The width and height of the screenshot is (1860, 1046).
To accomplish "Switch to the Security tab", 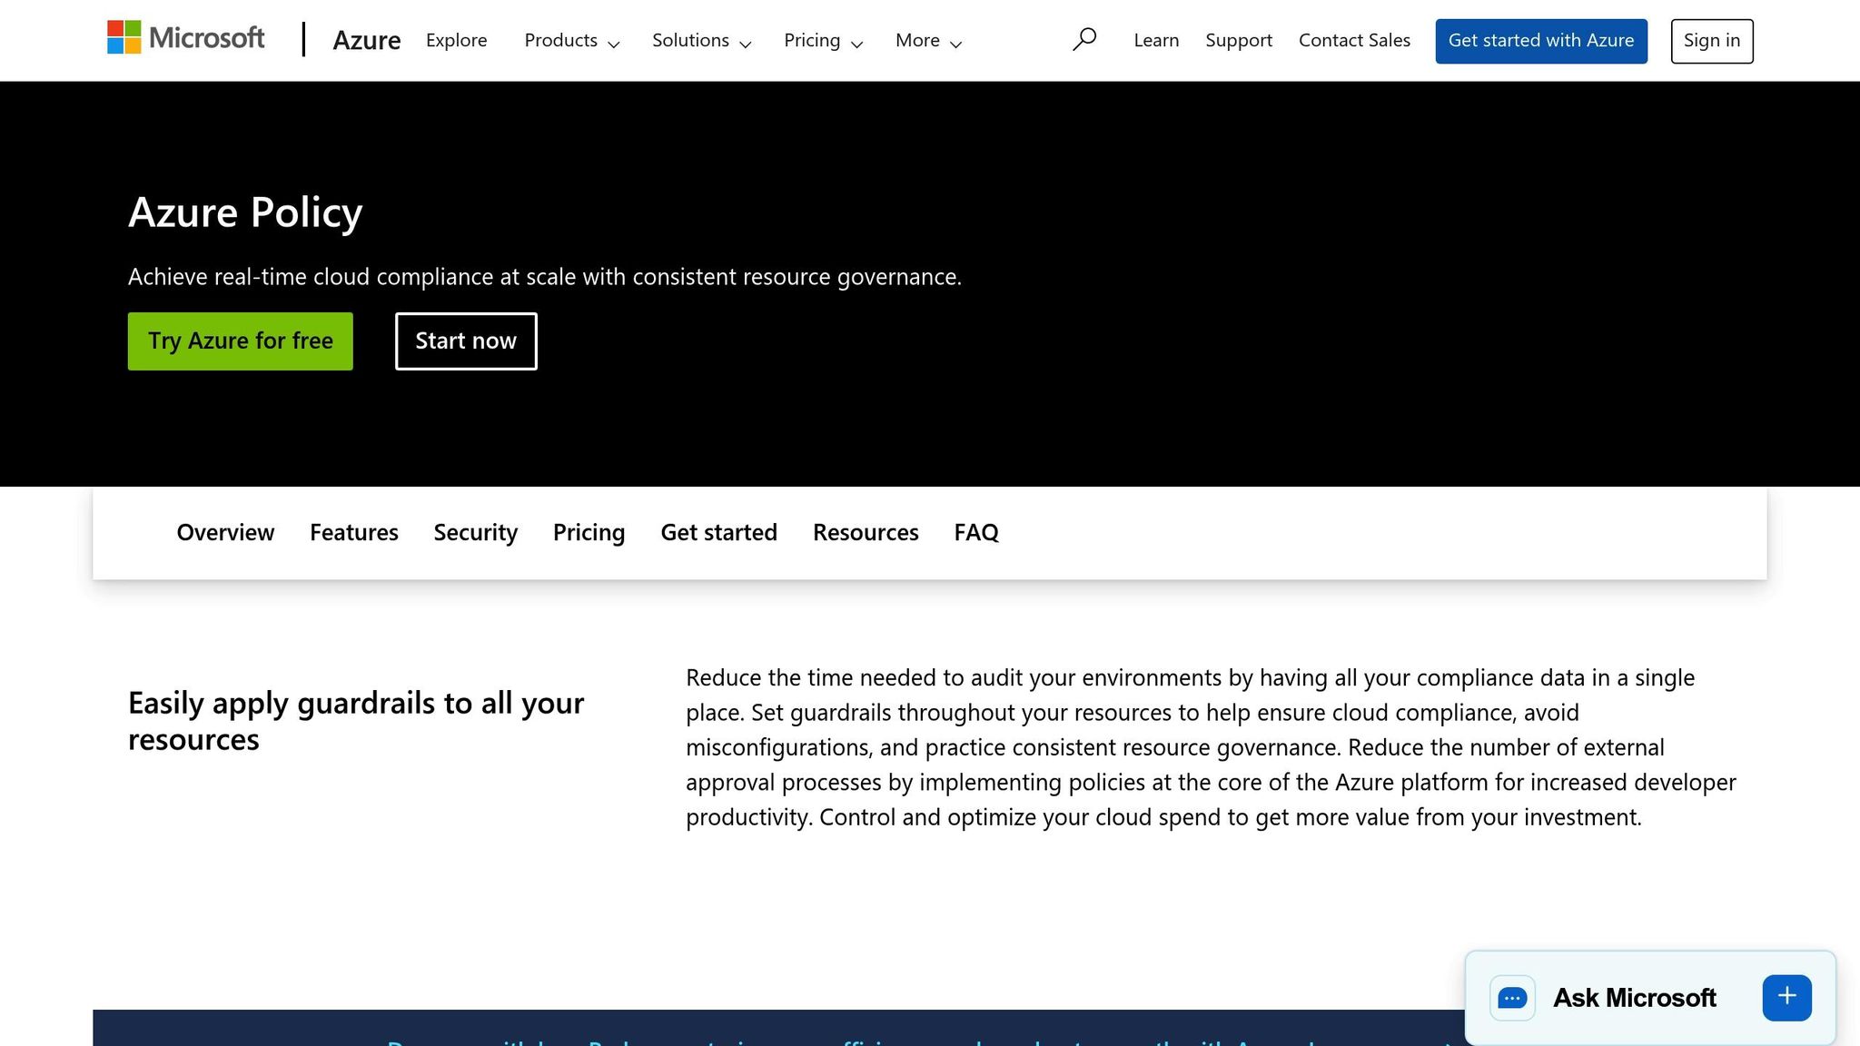I will [475, 532].
